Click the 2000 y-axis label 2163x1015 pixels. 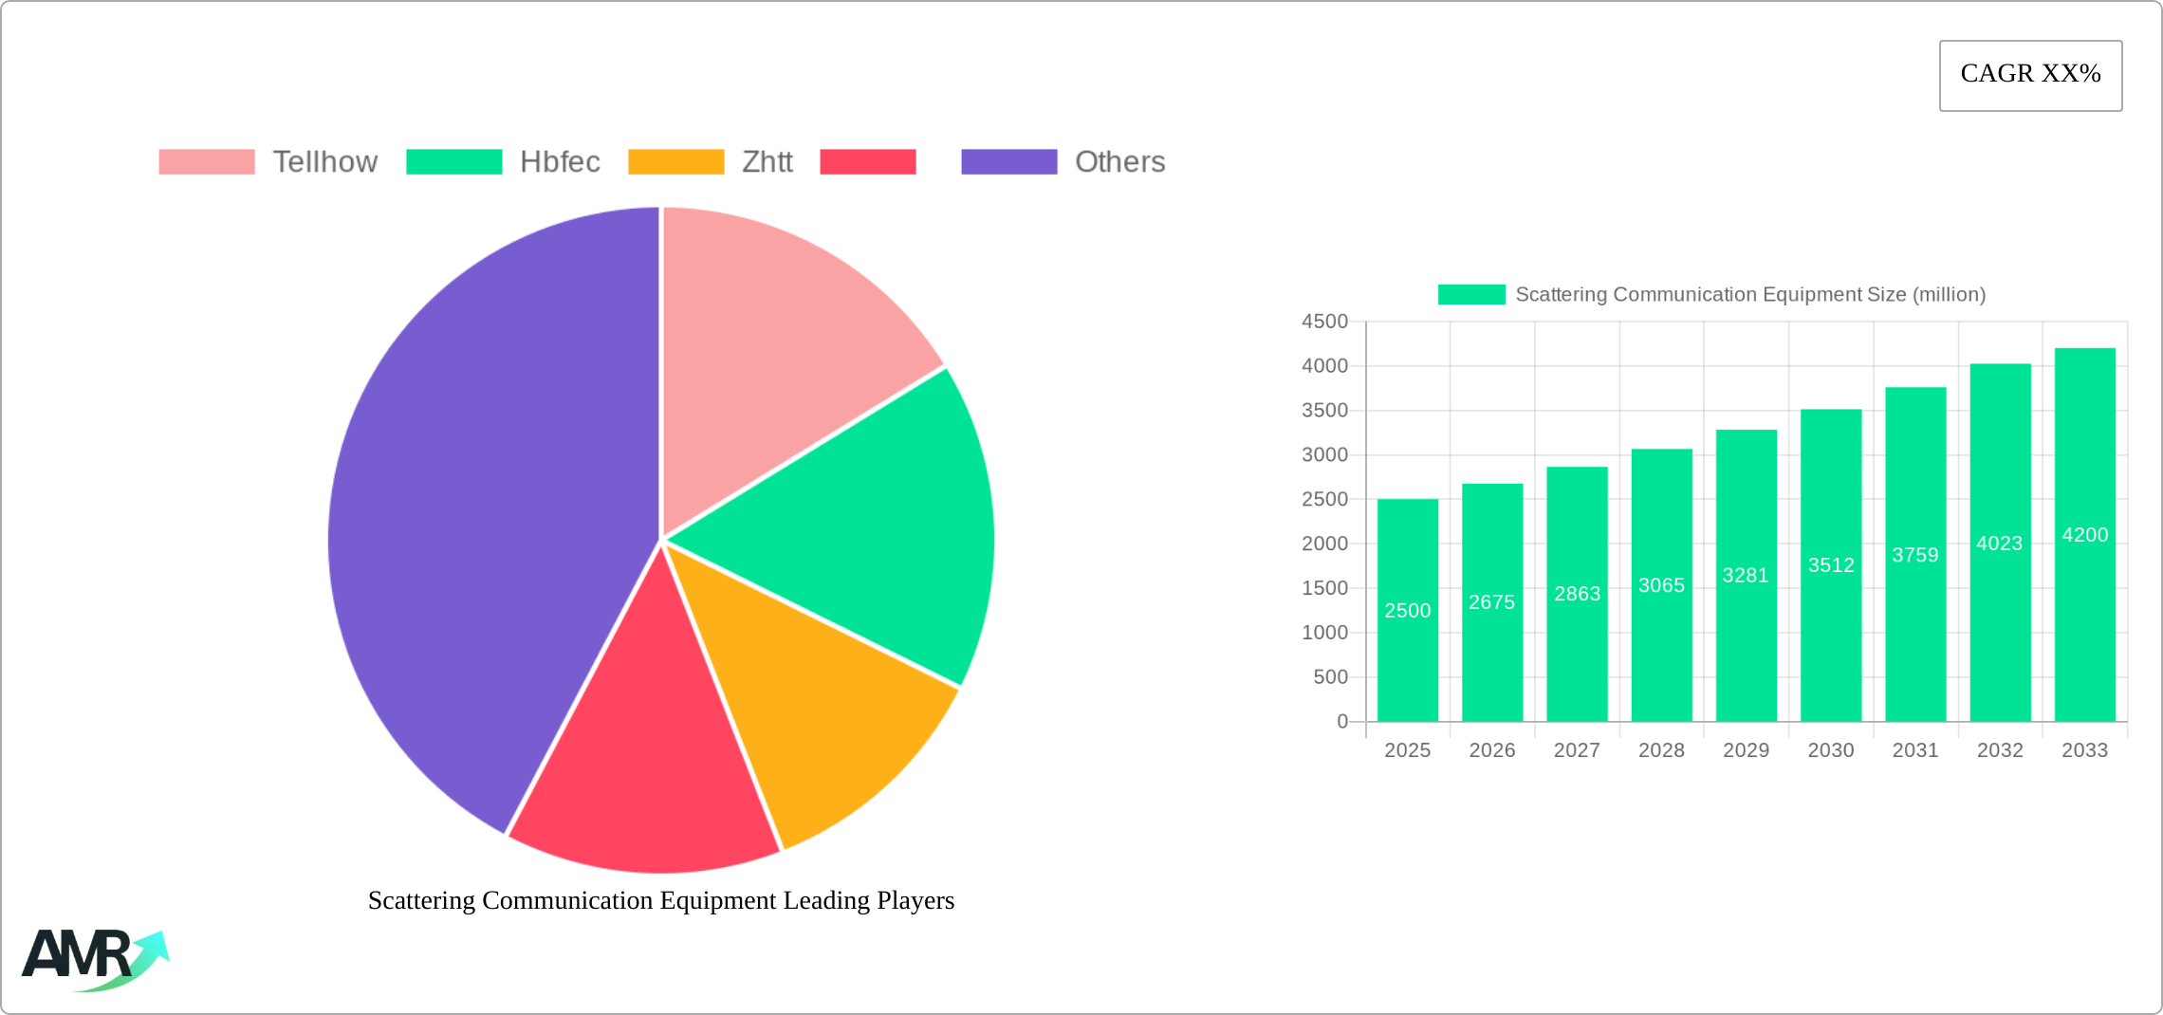pyautogui.click(x=1325, y=544)
